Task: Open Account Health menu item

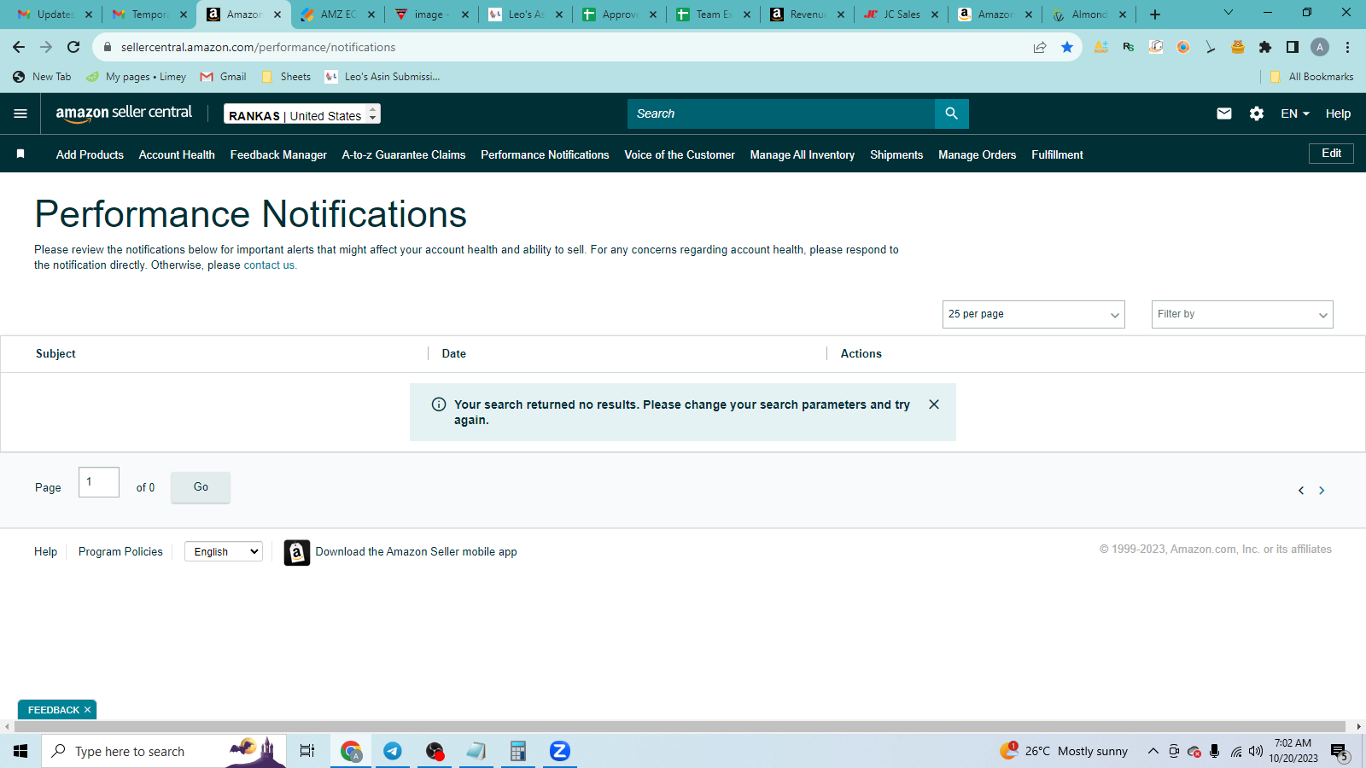Action: point(177,154)
